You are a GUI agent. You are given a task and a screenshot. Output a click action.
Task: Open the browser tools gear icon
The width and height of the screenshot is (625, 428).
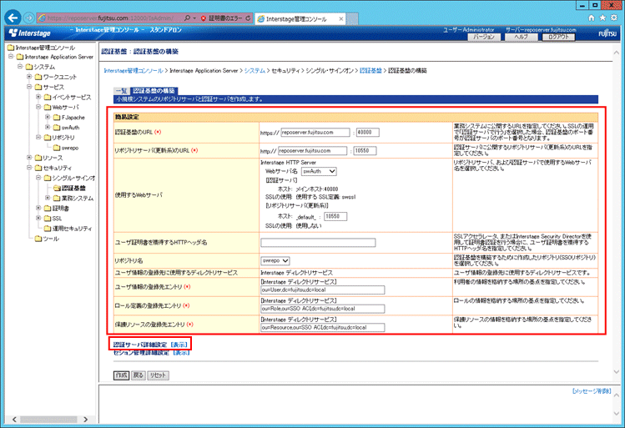coord(614,18)
